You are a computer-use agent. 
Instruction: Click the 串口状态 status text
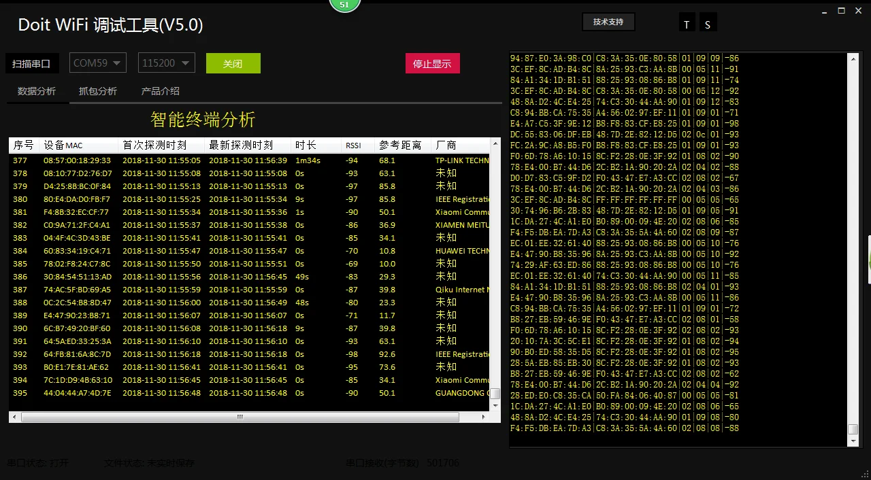(38, 463)
